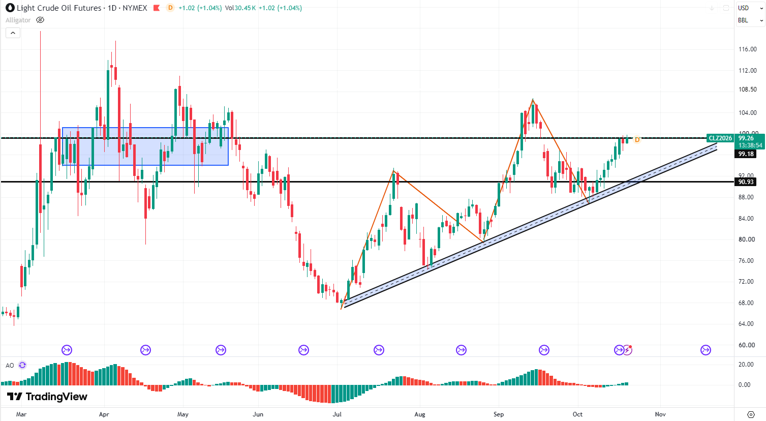Image resolution: width=766 pixels, height=421 pixels.
Task: Click the 116.00 price scale value
Action: (747, 49)
